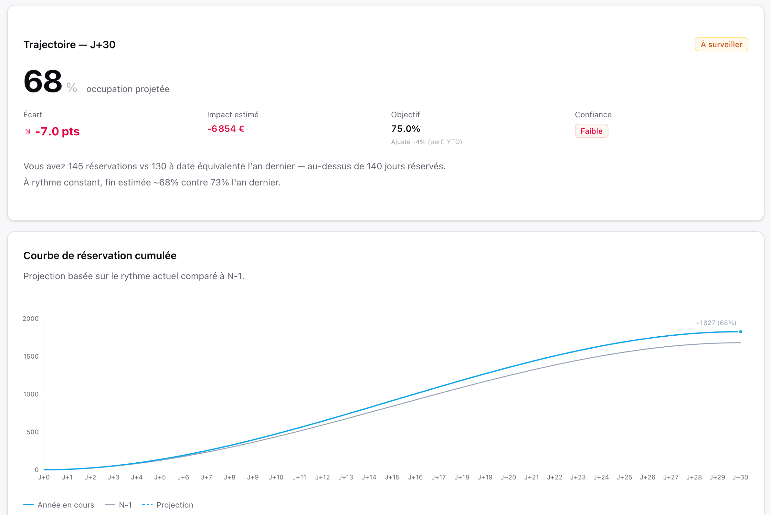Select the J+15 marker on the x-axis
This screenshot has height=515, width=771.
[x=392, y=477]
